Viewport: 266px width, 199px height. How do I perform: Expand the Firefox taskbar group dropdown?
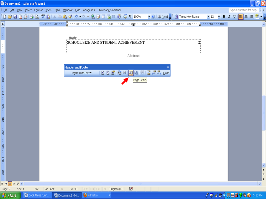(110, 195)
